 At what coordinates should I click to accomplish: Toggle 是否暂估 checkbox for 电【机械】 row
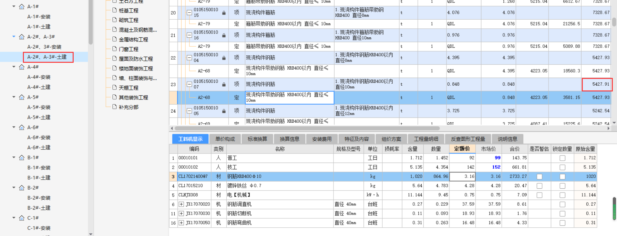539,195
